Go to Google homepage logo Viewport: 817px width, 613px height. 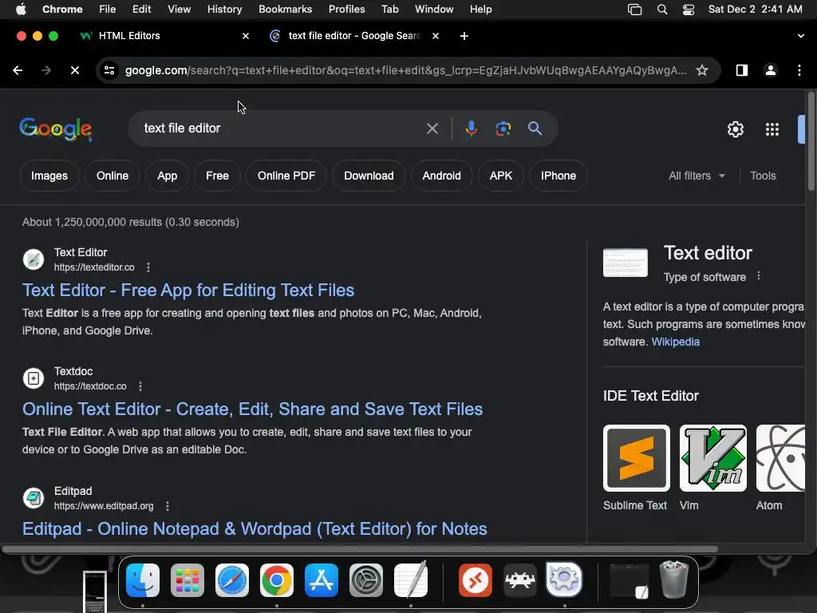pos(56,129)
